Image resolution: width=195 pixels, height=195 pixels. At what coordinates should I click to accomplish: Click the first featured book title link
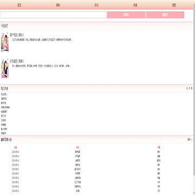click(17, 35)
